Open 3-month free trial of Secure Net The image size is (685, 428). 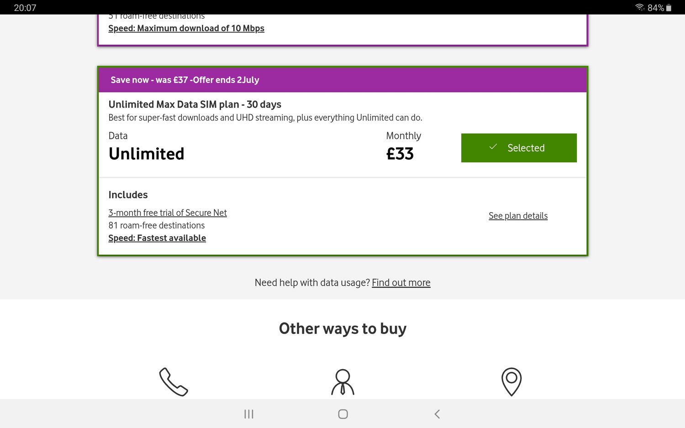point(168,213)
